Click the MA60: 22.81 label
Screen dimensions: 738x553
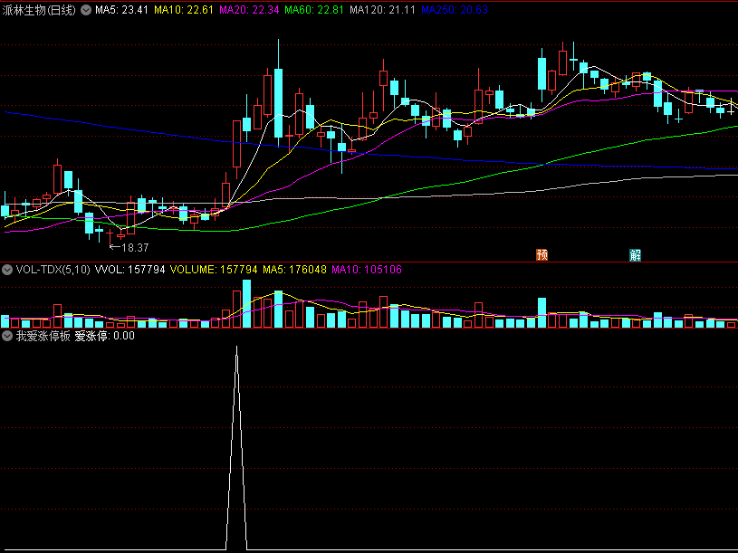(314, 10)
